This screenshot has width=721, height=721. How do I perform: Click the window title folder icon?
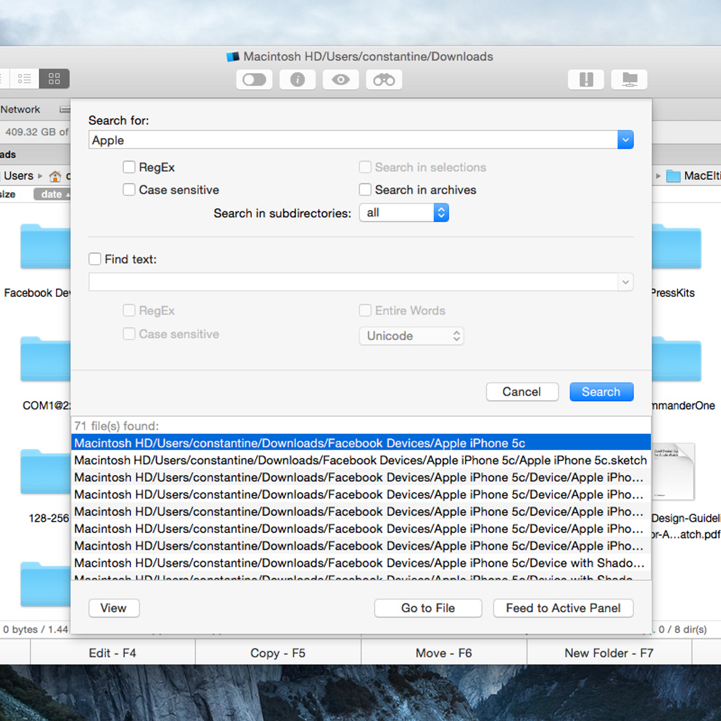233,57
